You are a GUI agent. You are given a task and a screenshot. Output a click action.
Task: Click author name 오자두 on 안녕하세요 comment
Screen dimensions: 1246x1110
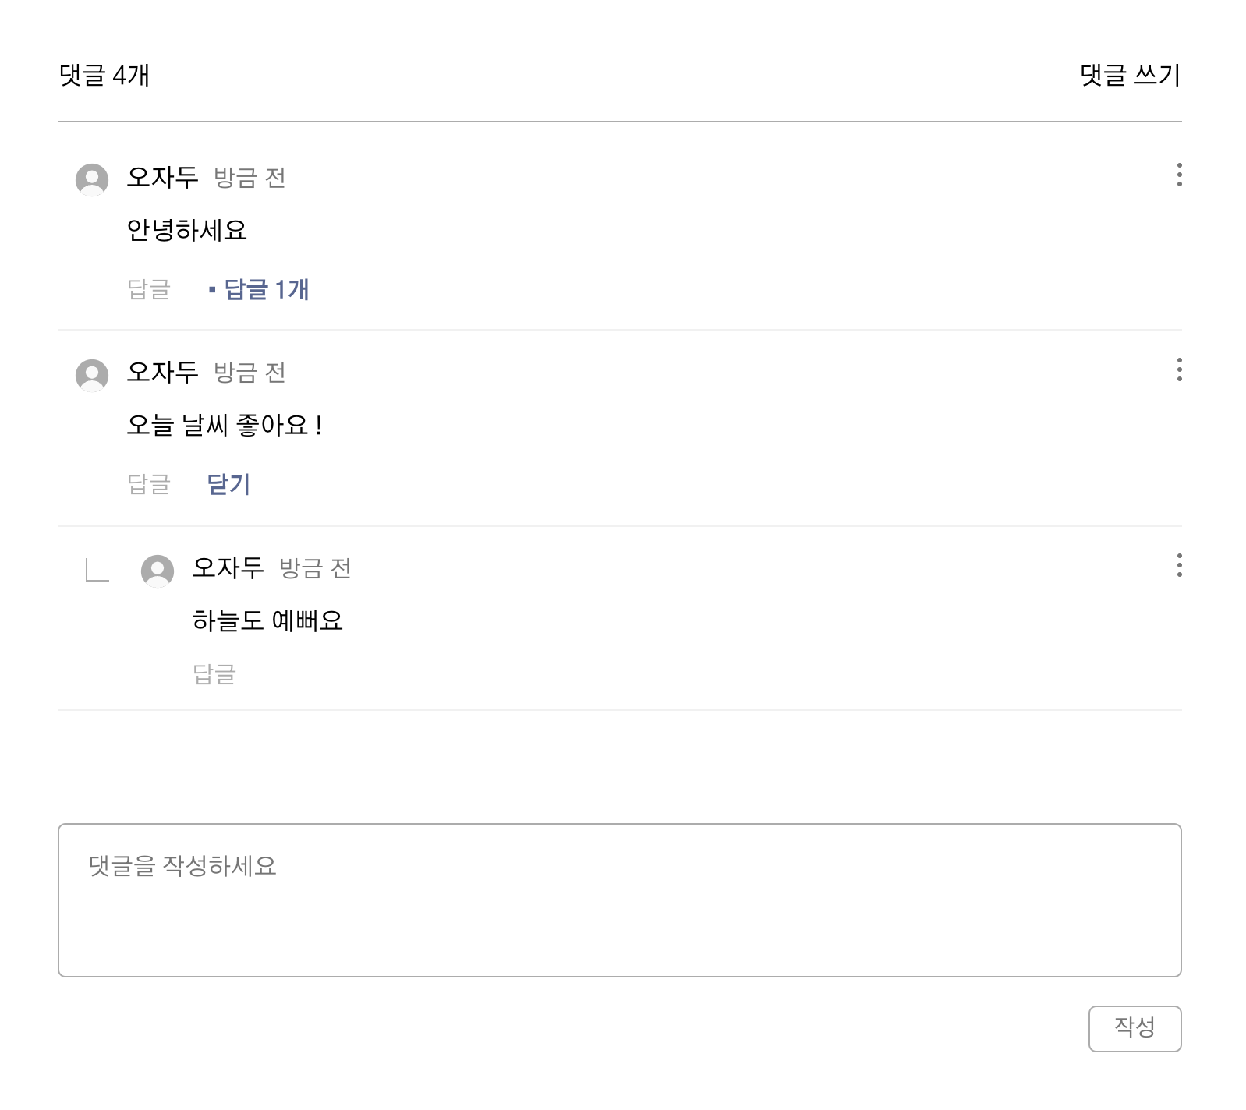tap(163, 178)
